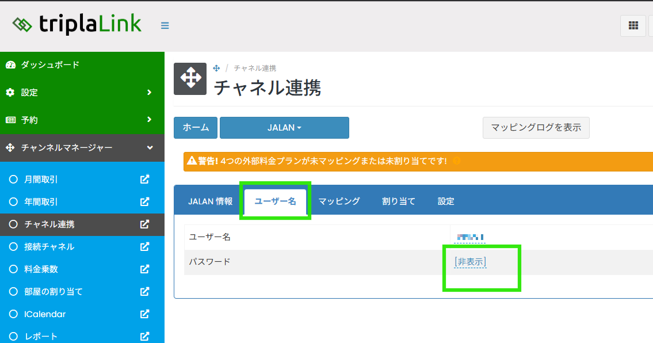The height and width of the screenshot is (343, 653).
Task: Open the JALAN 情報 tab
Action: (x=210, y=201)
